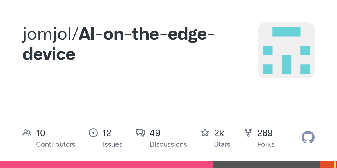Click the star icon
Image resolution: width=337 pixels, height=168 pixels.
click(x=205, y=133)
